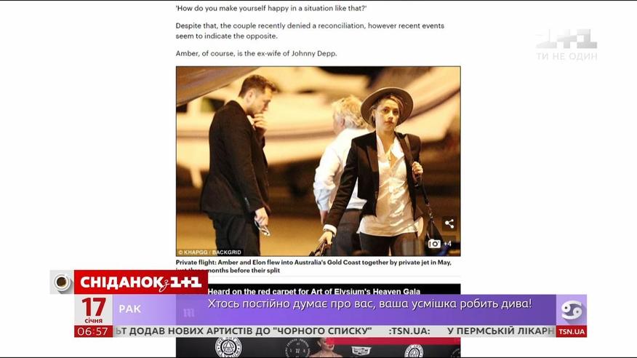
Task: Open the private jet article photo
Action: (318, 160)
